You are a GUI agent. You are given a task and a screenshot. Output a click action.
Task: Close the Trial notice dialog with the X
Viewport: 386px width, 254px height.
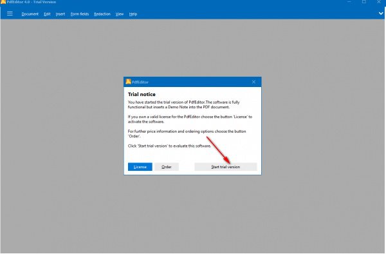pyautogui.click(x=253, y=82)
